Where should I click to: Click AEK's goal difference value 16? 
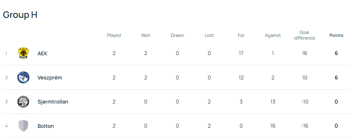point(304,54)
